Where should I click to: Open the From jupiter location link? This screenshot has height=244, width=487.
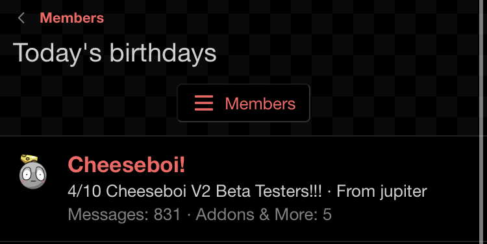(x=382, y=192)
